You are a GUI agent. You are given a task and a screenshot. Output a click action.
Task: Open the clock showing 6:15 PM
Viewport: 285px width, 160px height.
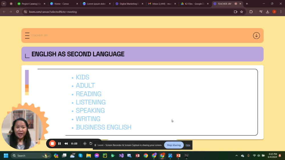coord(272,156)
